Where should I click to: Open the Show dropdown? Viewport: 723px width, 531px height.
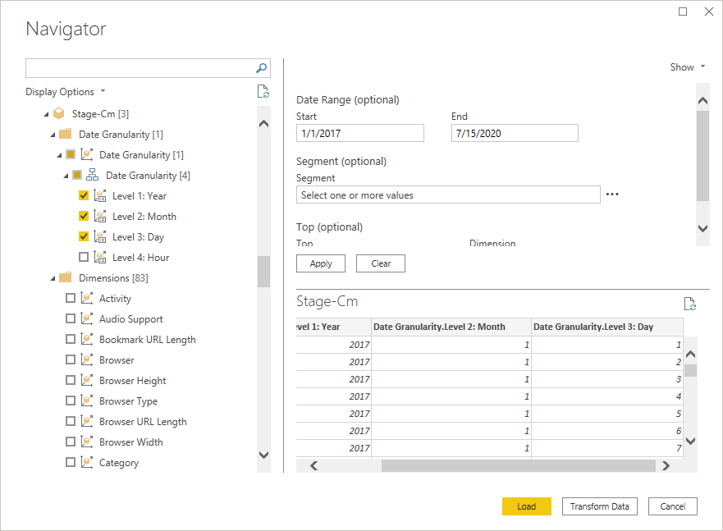pyautogui.click(x=688, y=66)
